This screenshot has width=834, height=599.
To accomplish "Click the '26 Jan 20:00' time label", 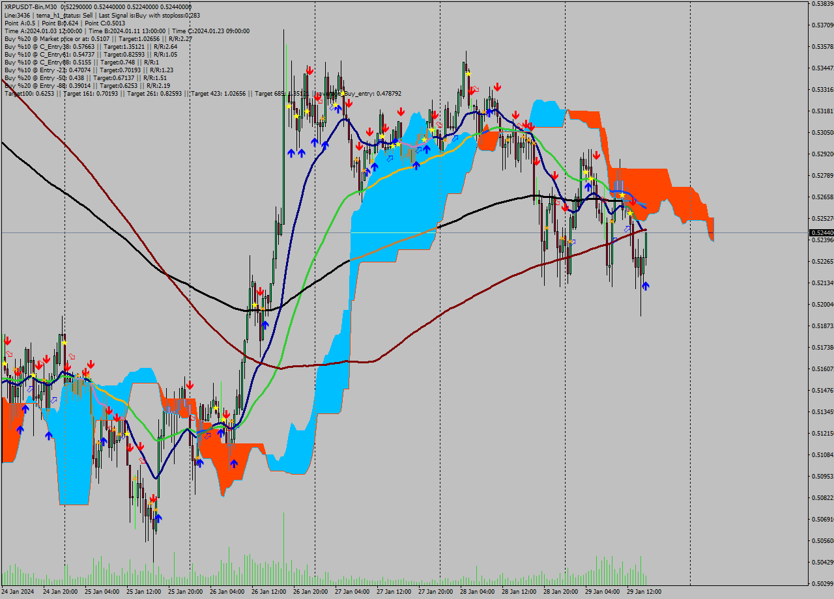I will 311,592.
